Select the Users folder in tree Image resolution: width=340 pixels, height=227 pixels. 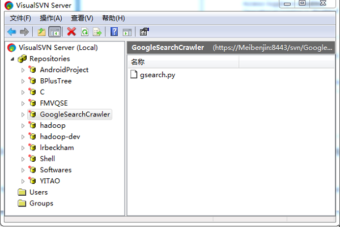click(38, 192)
